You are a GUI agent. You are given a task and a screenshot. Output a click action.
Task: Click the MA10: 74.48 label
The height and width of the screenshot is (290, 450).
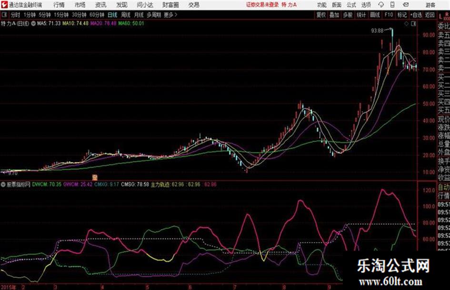click(76, 23)
